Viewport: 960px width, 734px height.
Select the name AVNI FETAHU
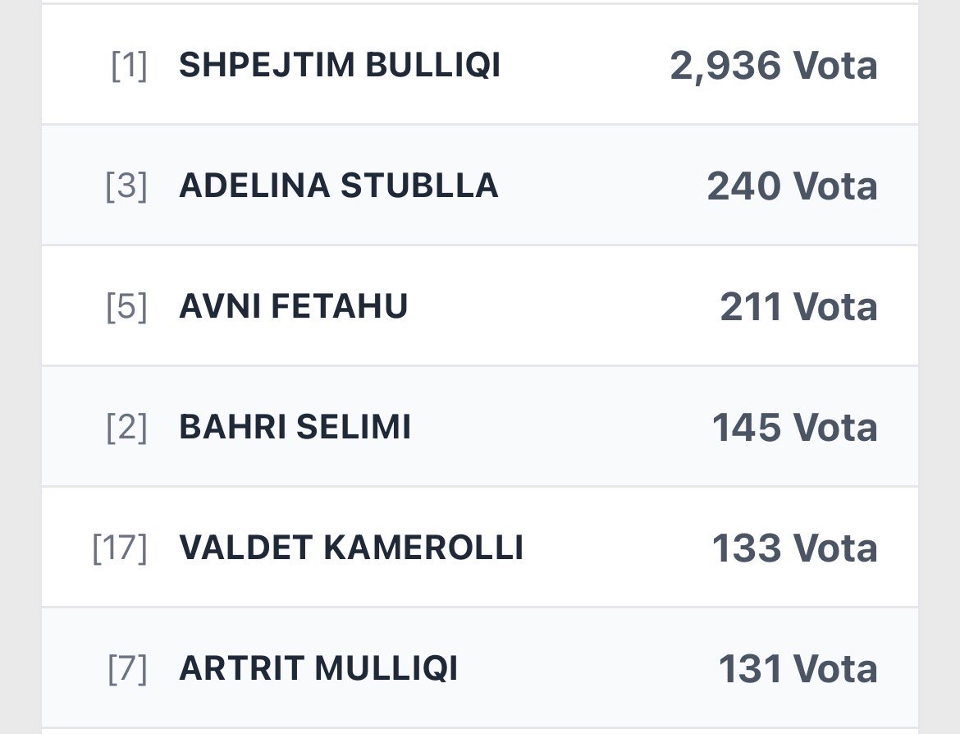(293, 307)
